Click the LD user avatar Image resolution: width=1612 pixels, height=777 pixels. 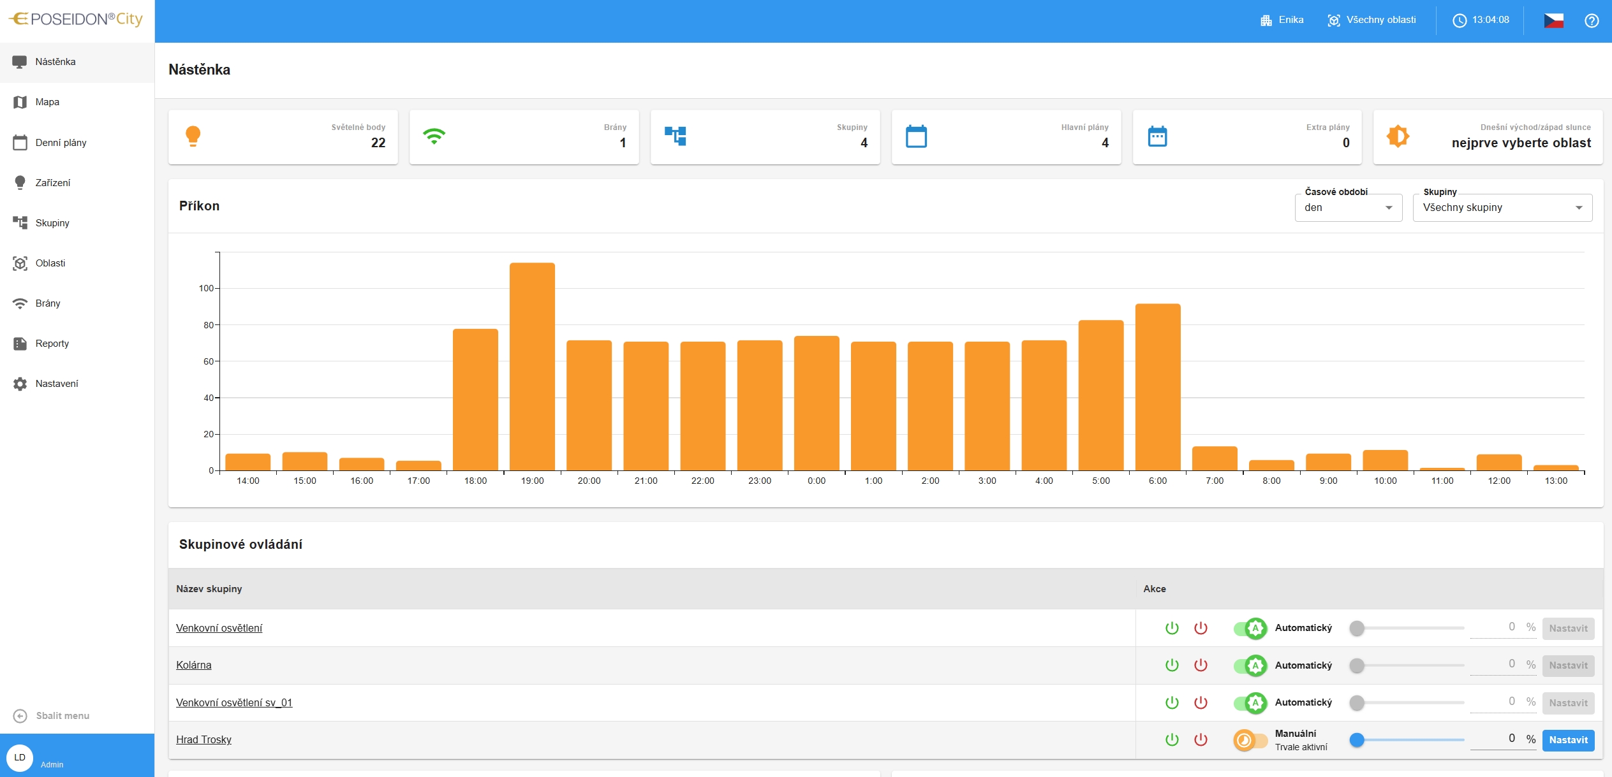pos(20,757)
